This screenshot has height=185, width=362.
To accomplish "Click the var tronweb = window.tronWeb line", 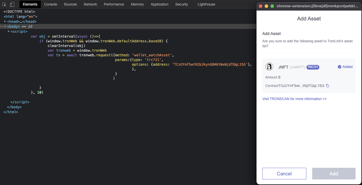I will tap(77, 50).
